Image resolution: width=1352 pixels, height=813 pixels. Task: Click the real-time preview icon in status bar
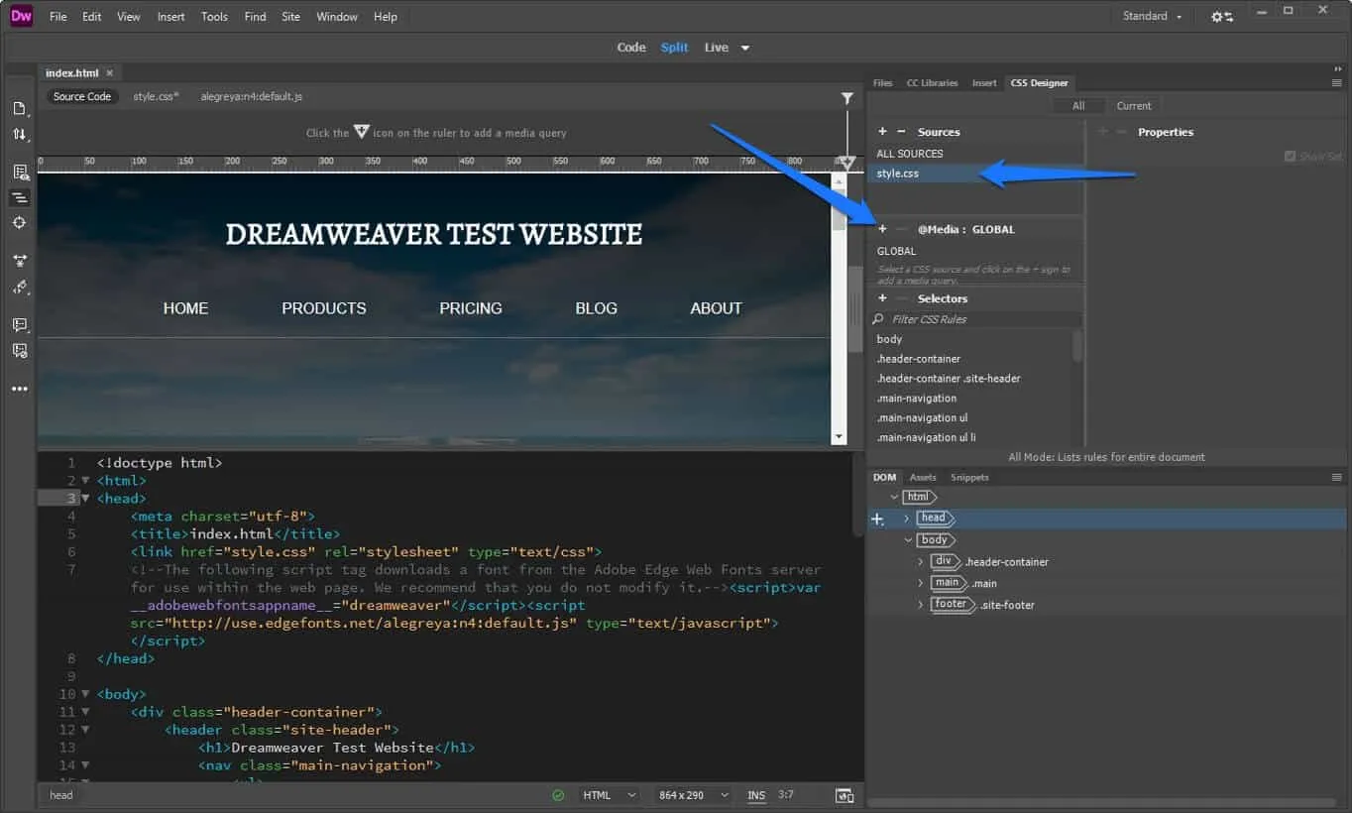click(845, 795)
